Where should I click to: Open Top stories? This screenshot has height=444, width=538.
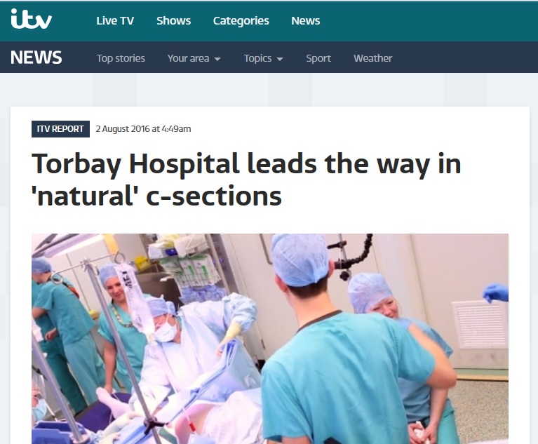pyautogui.click(x=121, y=58)
